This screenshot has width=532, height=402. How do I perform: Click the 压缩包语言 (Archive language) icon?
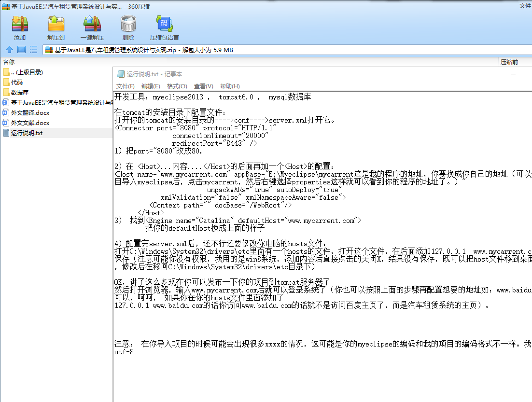[x=164, y=24]
